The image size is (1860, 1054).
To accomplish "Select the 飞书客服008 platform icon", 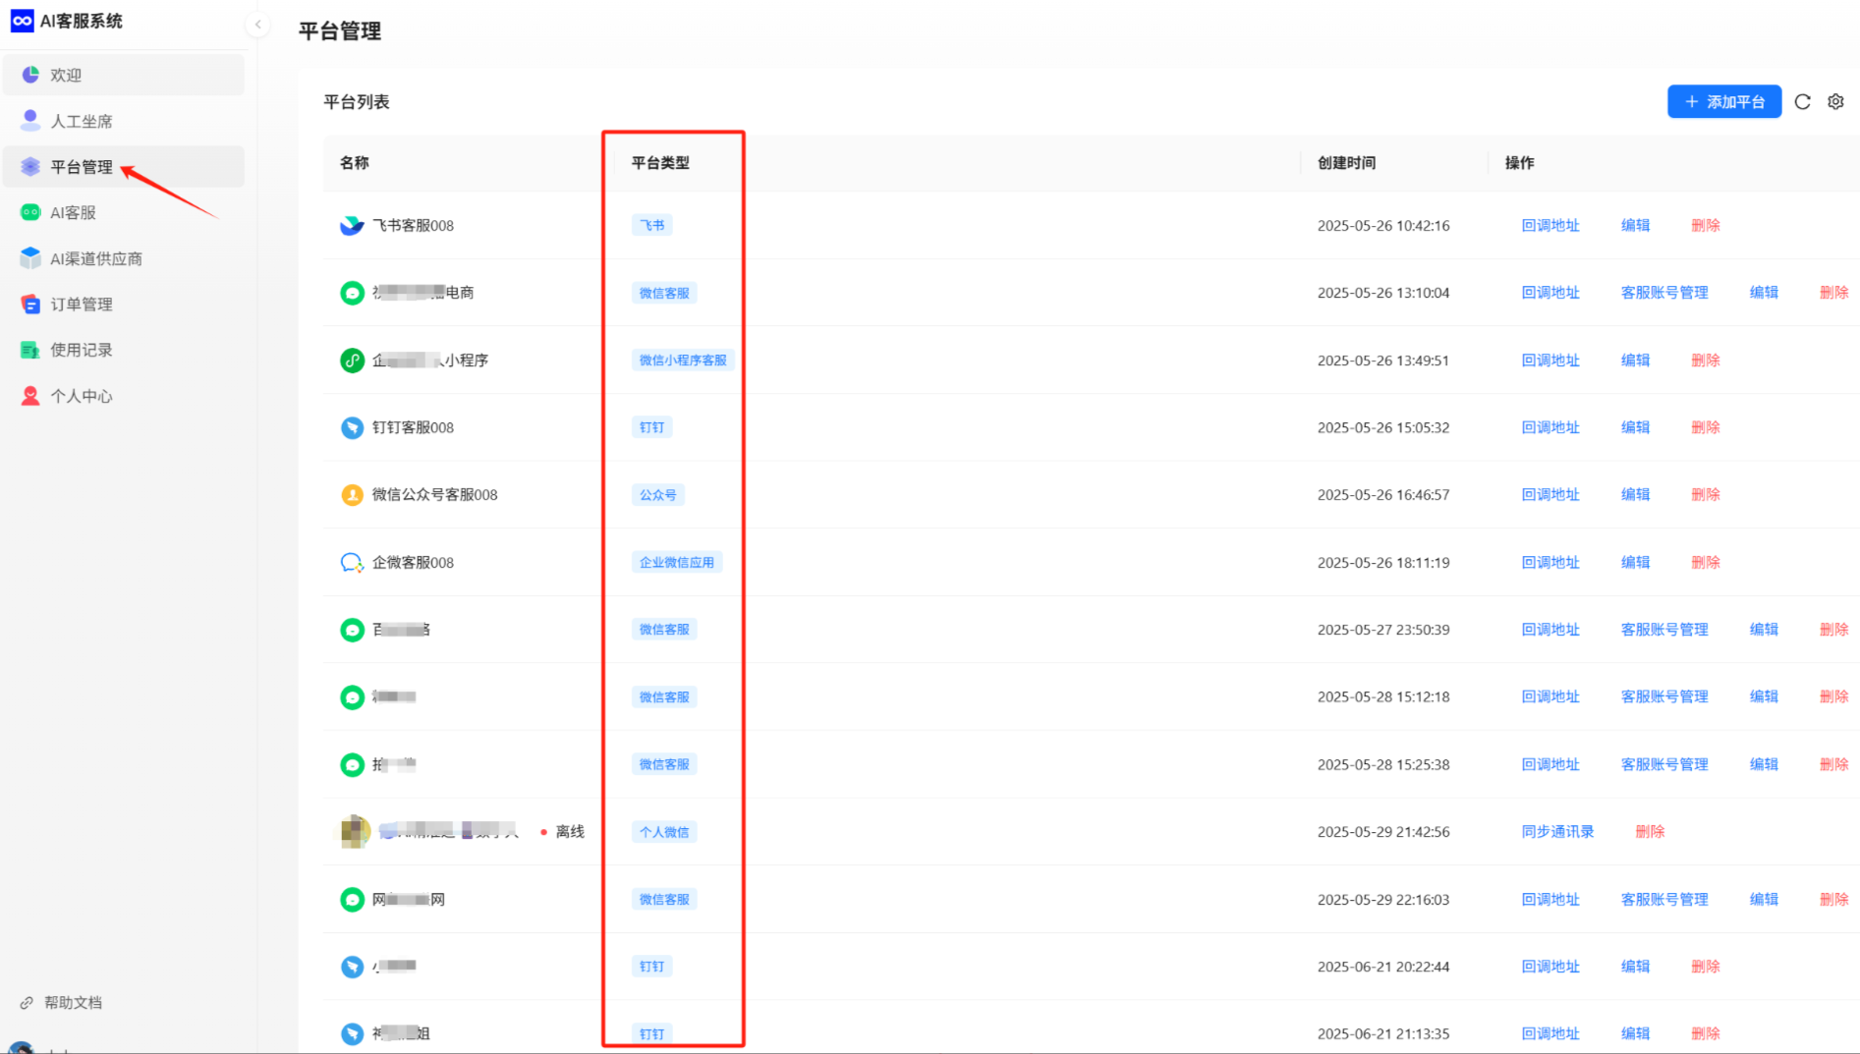I will click(352, 225).
